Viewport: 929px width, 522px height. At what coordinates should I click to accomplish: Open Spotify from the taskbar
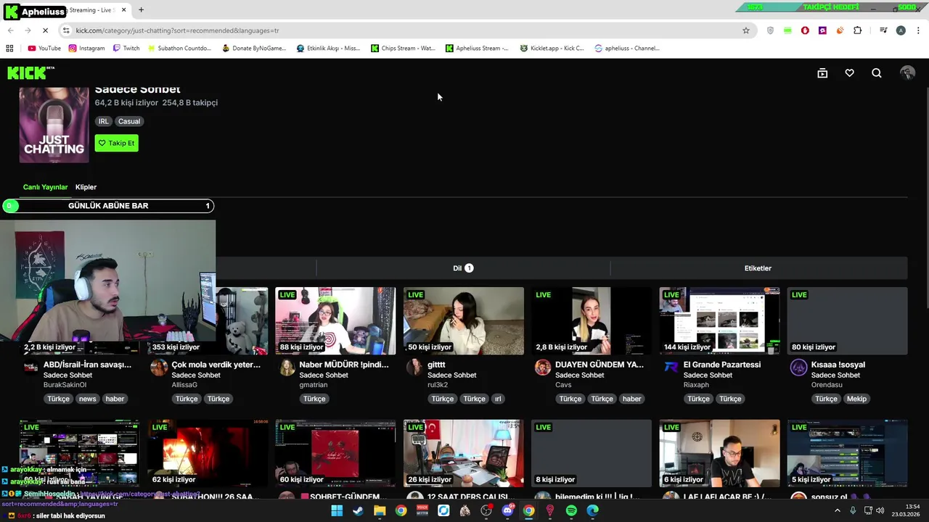pyautogui.click(x=571, y=510)
